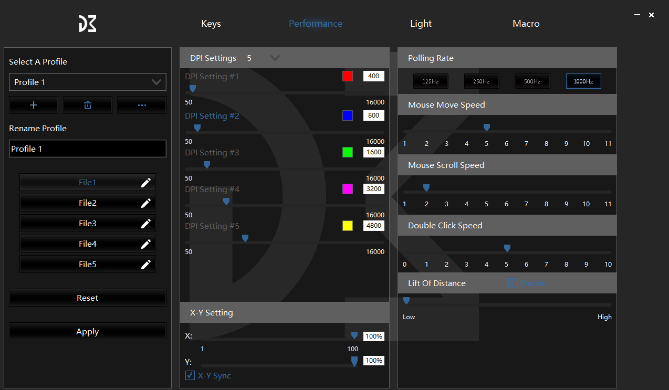Open the three-dots more options button
Viewport: 669px width, 390px height.
142,105
